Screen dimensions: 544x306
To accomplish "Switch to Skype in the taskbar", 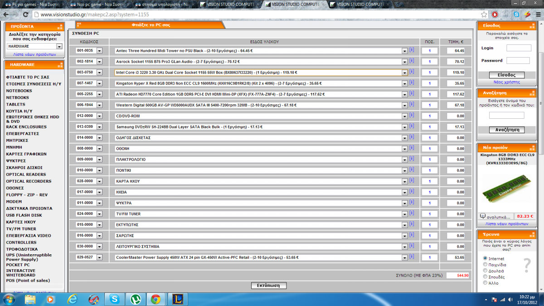I will [114, 299].
